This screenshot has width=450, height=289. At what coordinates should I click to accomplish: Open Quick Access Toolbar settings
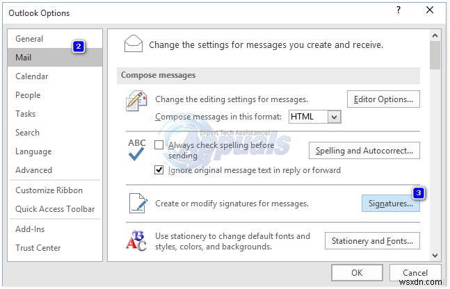tap(55, 209)
